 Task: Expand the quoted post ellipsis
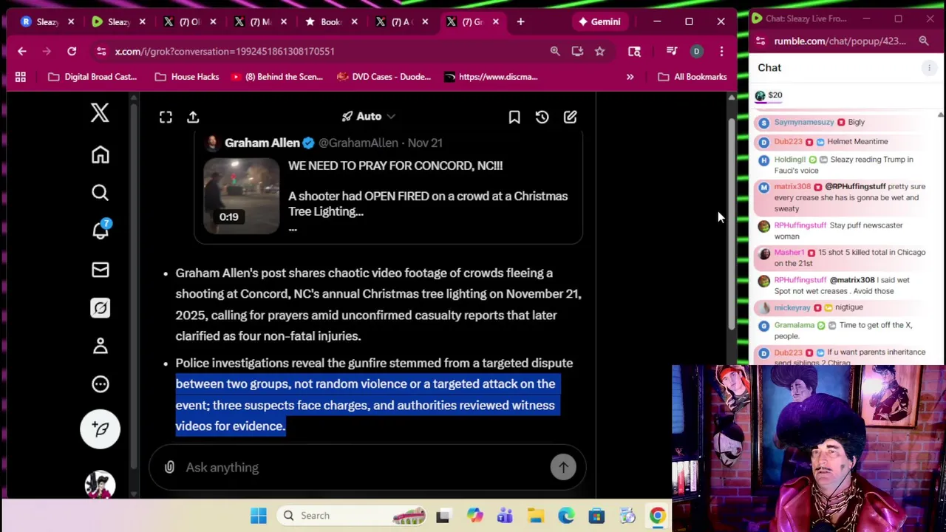(x=293, y=228)
